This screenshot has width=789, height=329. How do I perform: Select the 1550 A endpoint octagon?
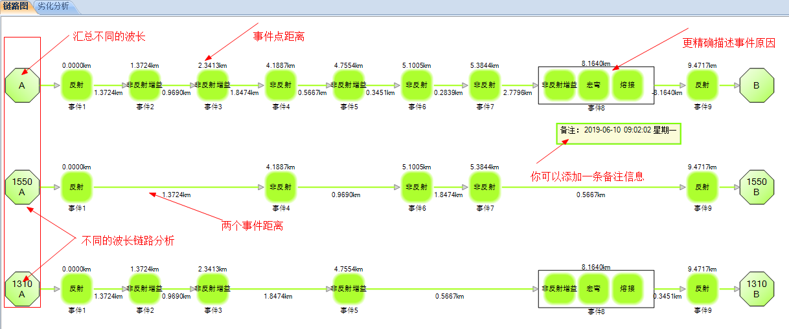(22, 187)
